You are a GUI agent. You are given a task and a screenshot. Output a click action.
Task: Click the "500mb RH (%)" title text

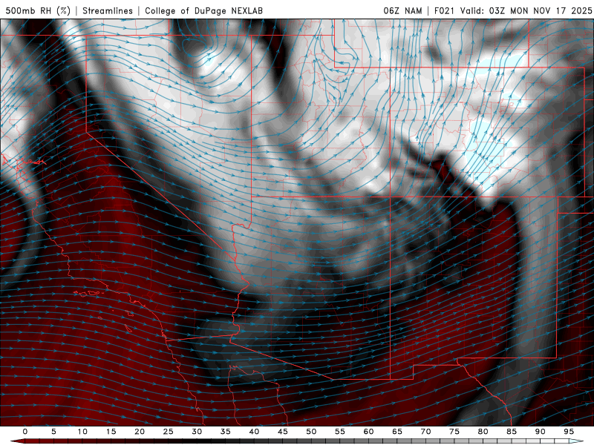tap(38, 10)
